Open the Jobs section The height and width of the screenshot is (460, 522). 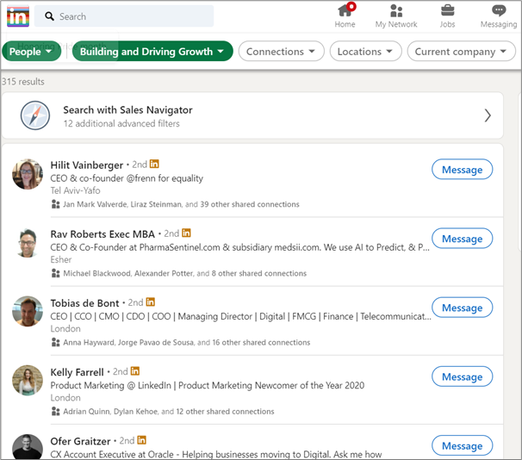pos(447,16)
